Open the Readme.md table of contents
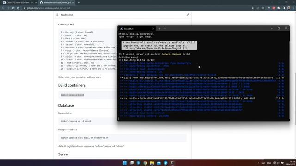The height and width of the screenshot is (166, 296). [57, 15]
